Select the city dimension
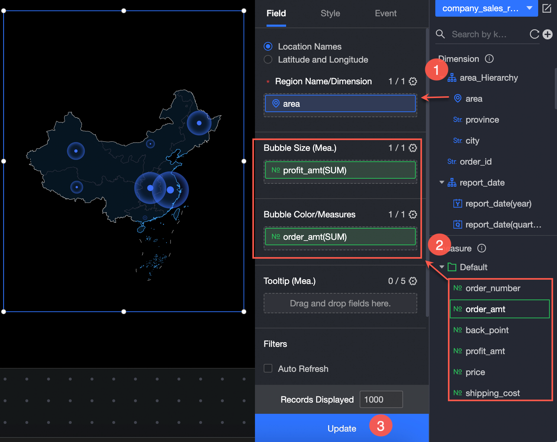 472,141
